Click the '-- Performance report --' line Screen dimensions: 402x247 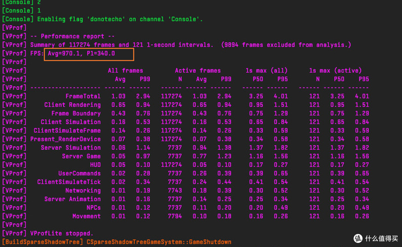click(73, 36)
